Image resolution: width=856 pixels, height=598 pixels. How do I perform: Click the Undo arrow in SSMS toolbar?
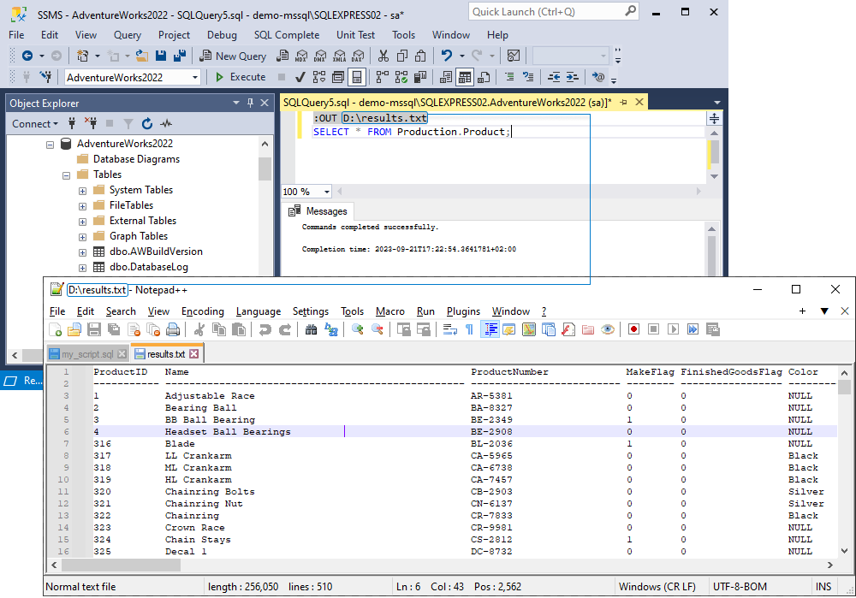447,56
